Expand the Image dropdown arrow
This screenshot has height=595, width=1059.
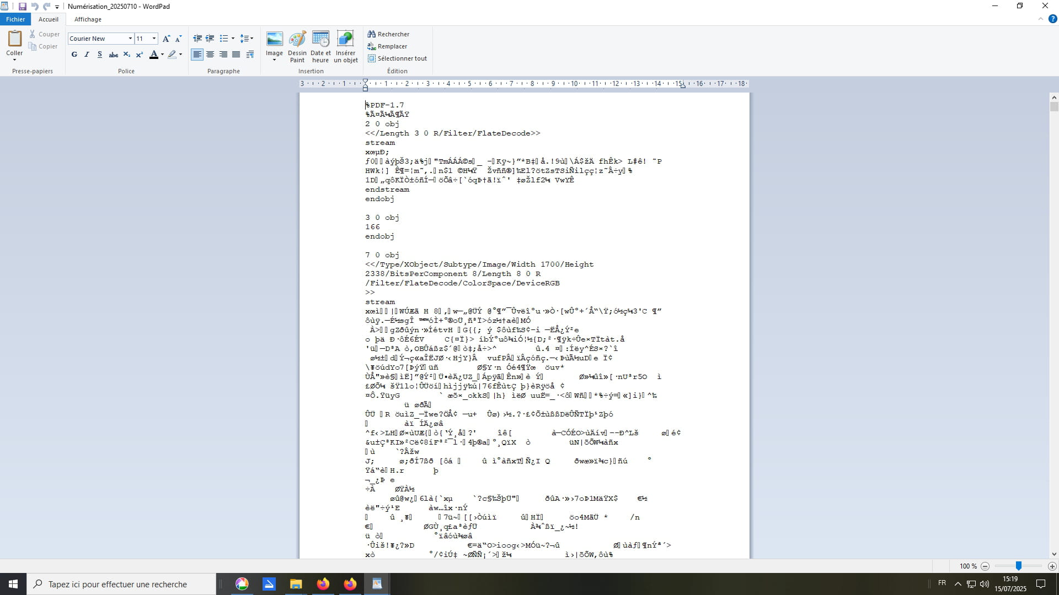click(274, 59)
